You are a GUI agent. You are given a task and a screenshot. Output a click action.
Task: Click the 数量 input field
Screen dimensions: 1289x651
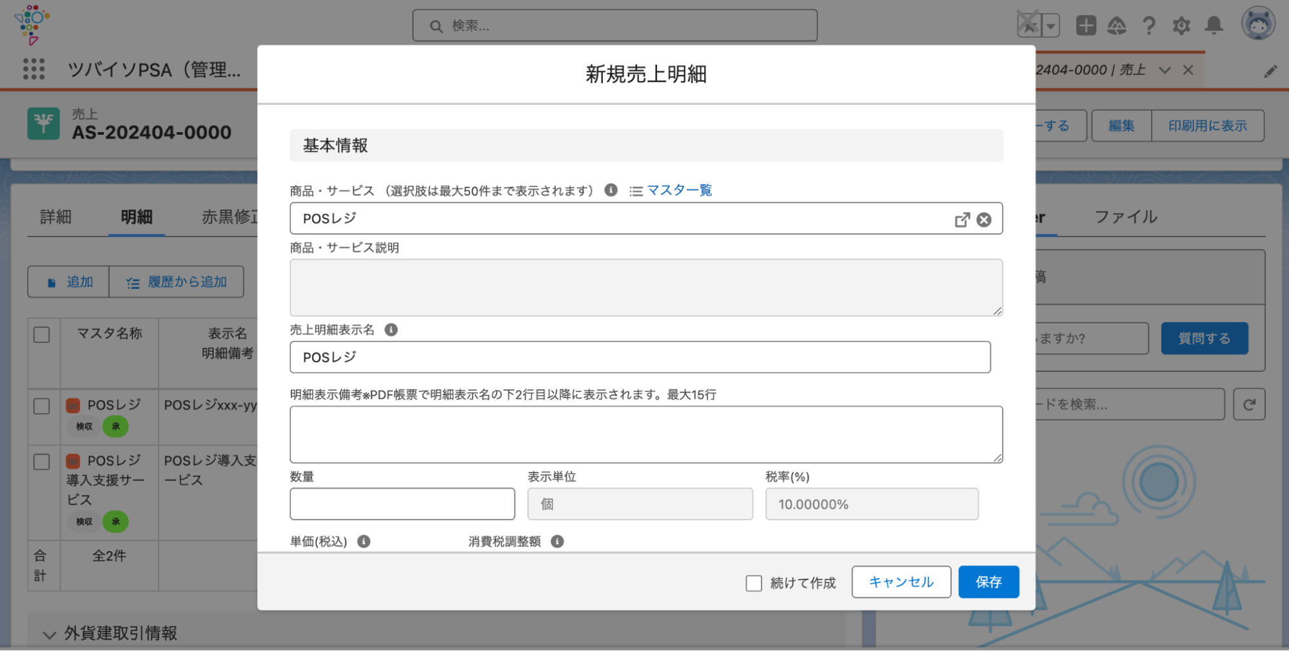click(402, 504)
